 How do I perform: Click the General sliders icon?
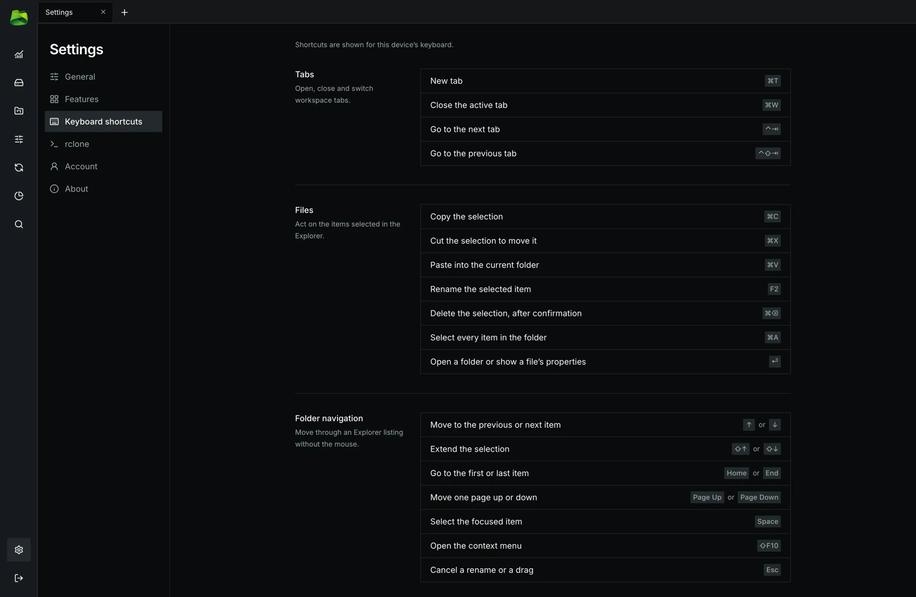coord(54,77)
